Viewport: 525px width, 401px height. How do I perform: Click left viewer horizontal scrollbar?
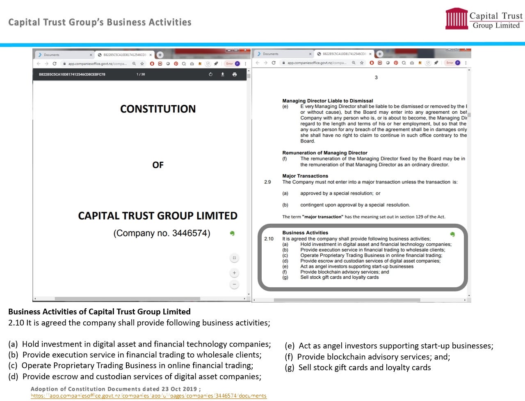pyautogui.click(x=127, y=298)
